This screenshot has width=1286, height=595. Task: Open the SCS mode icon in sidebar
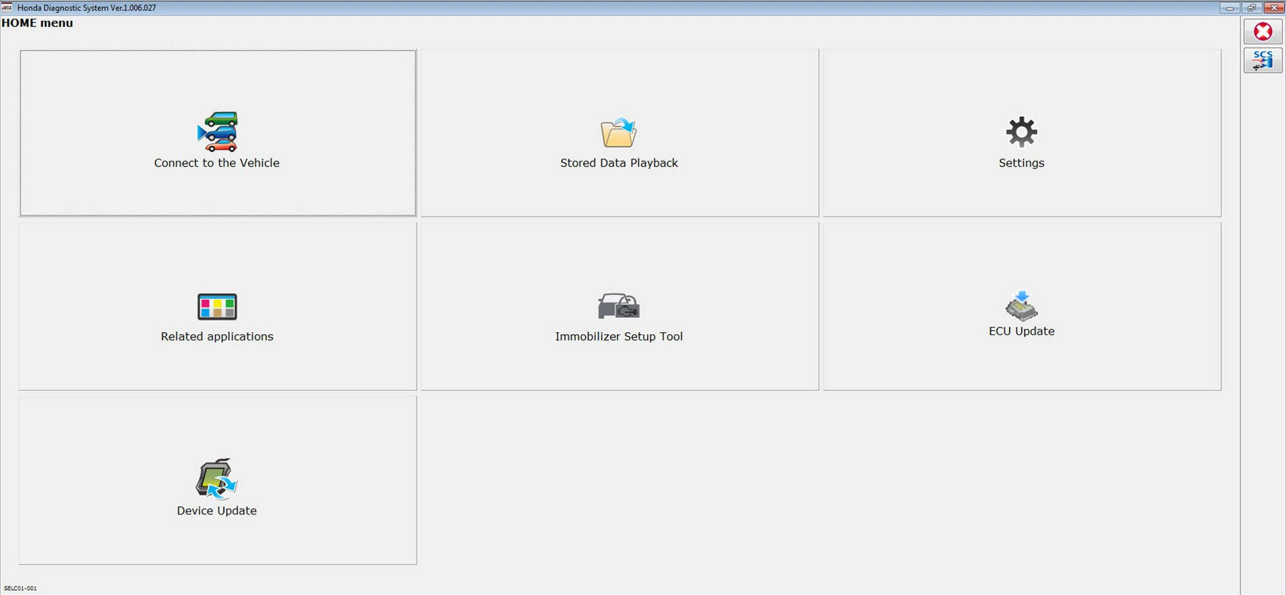click(x=1262, y=61)
